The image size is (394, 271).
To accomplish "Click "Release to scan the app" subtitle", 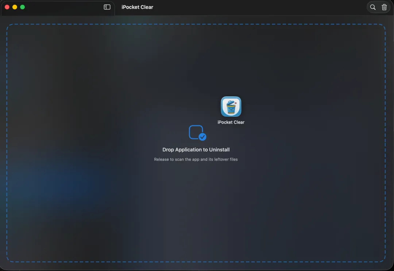I will click(x=196, y=159).
